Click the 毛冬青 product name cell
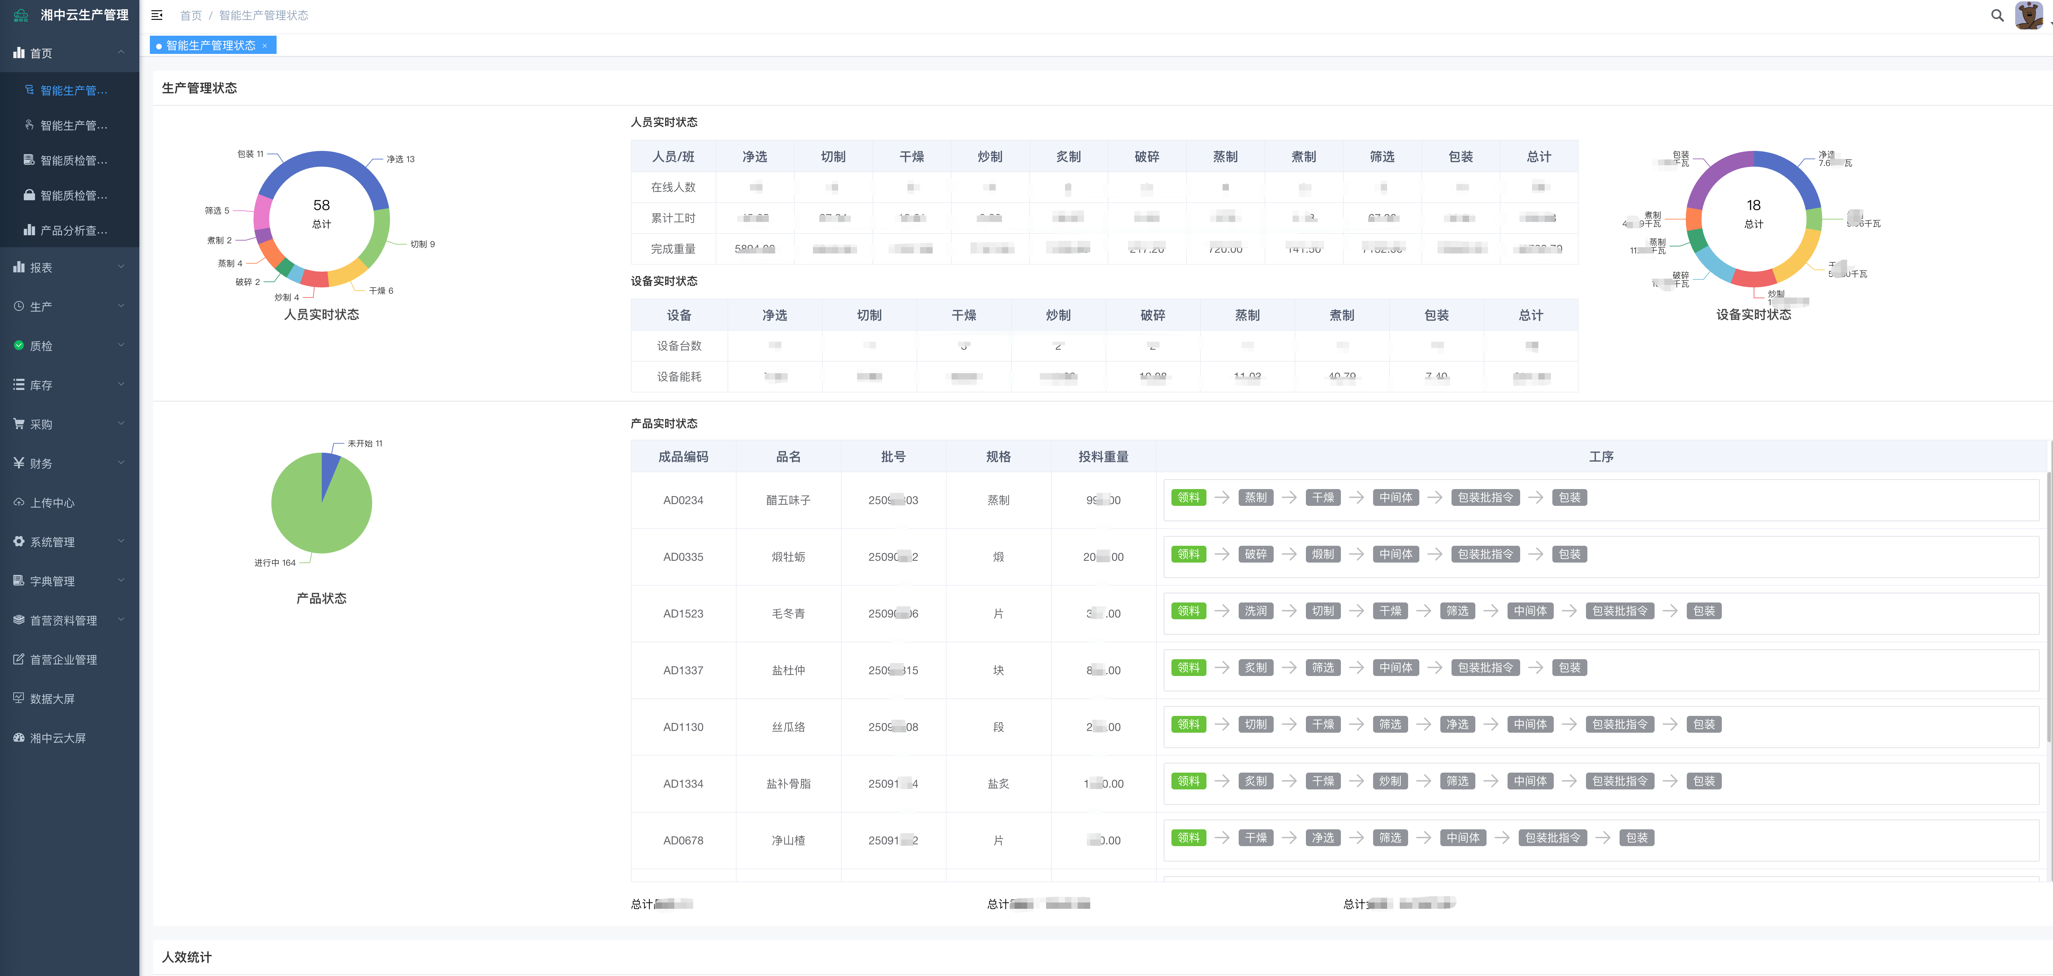 pos(788,613)
